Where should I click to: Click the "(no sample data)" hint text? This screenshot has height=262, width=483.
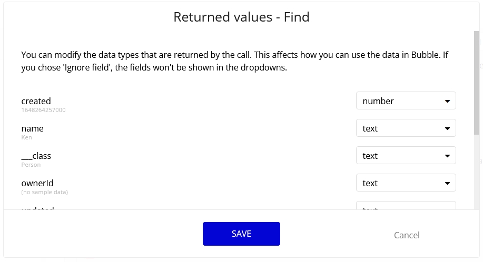(44, 192)
